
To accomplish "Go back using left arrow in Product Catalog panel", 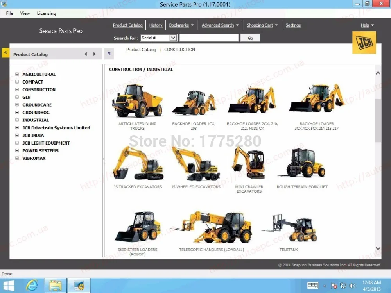I will pyautogui.click(x=86, y=54).
